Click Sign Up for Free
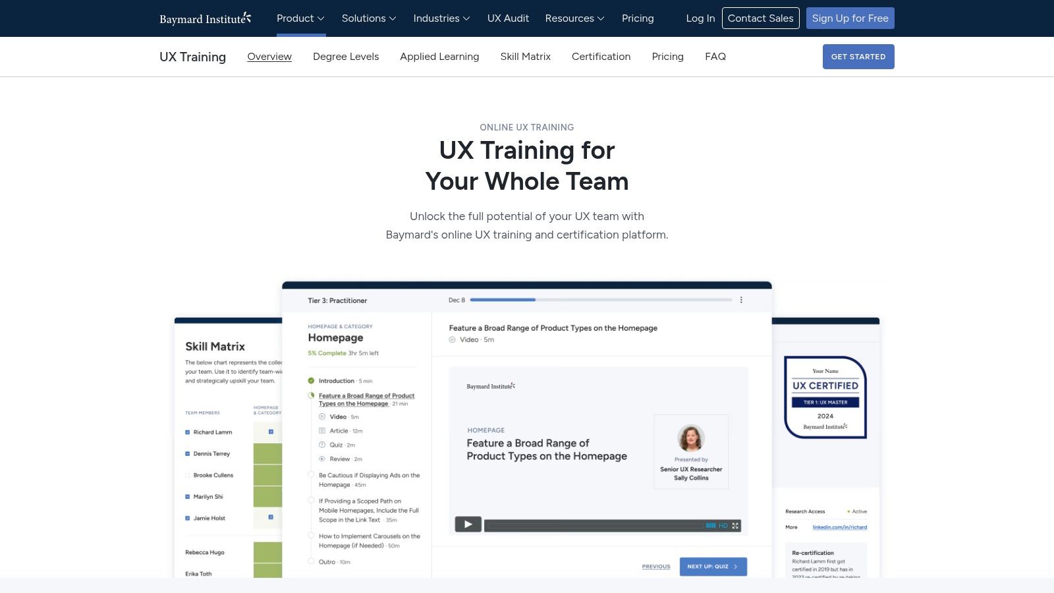 [x=850, y=18]
